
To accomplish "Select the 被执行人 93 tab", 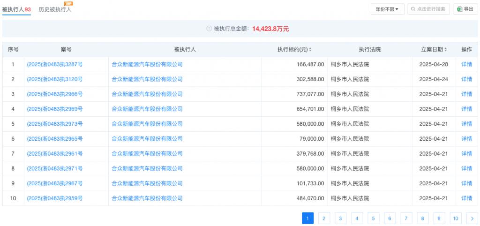I will (x=16, y=9).
